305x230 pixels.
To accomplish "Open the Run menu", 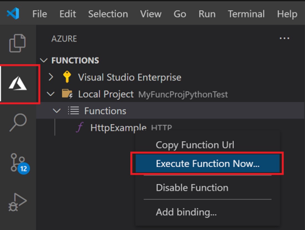I will click(207, 14).
